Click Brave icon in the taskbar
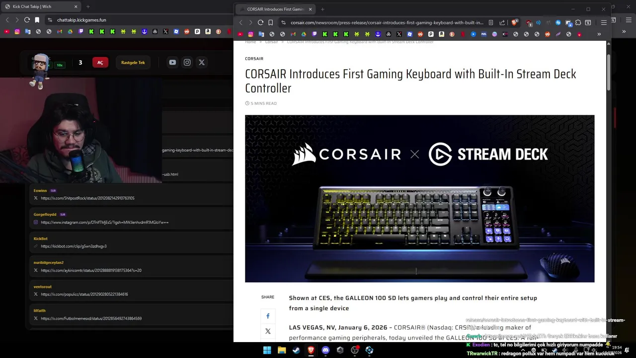Screen dimensions: 636x358 311,350
